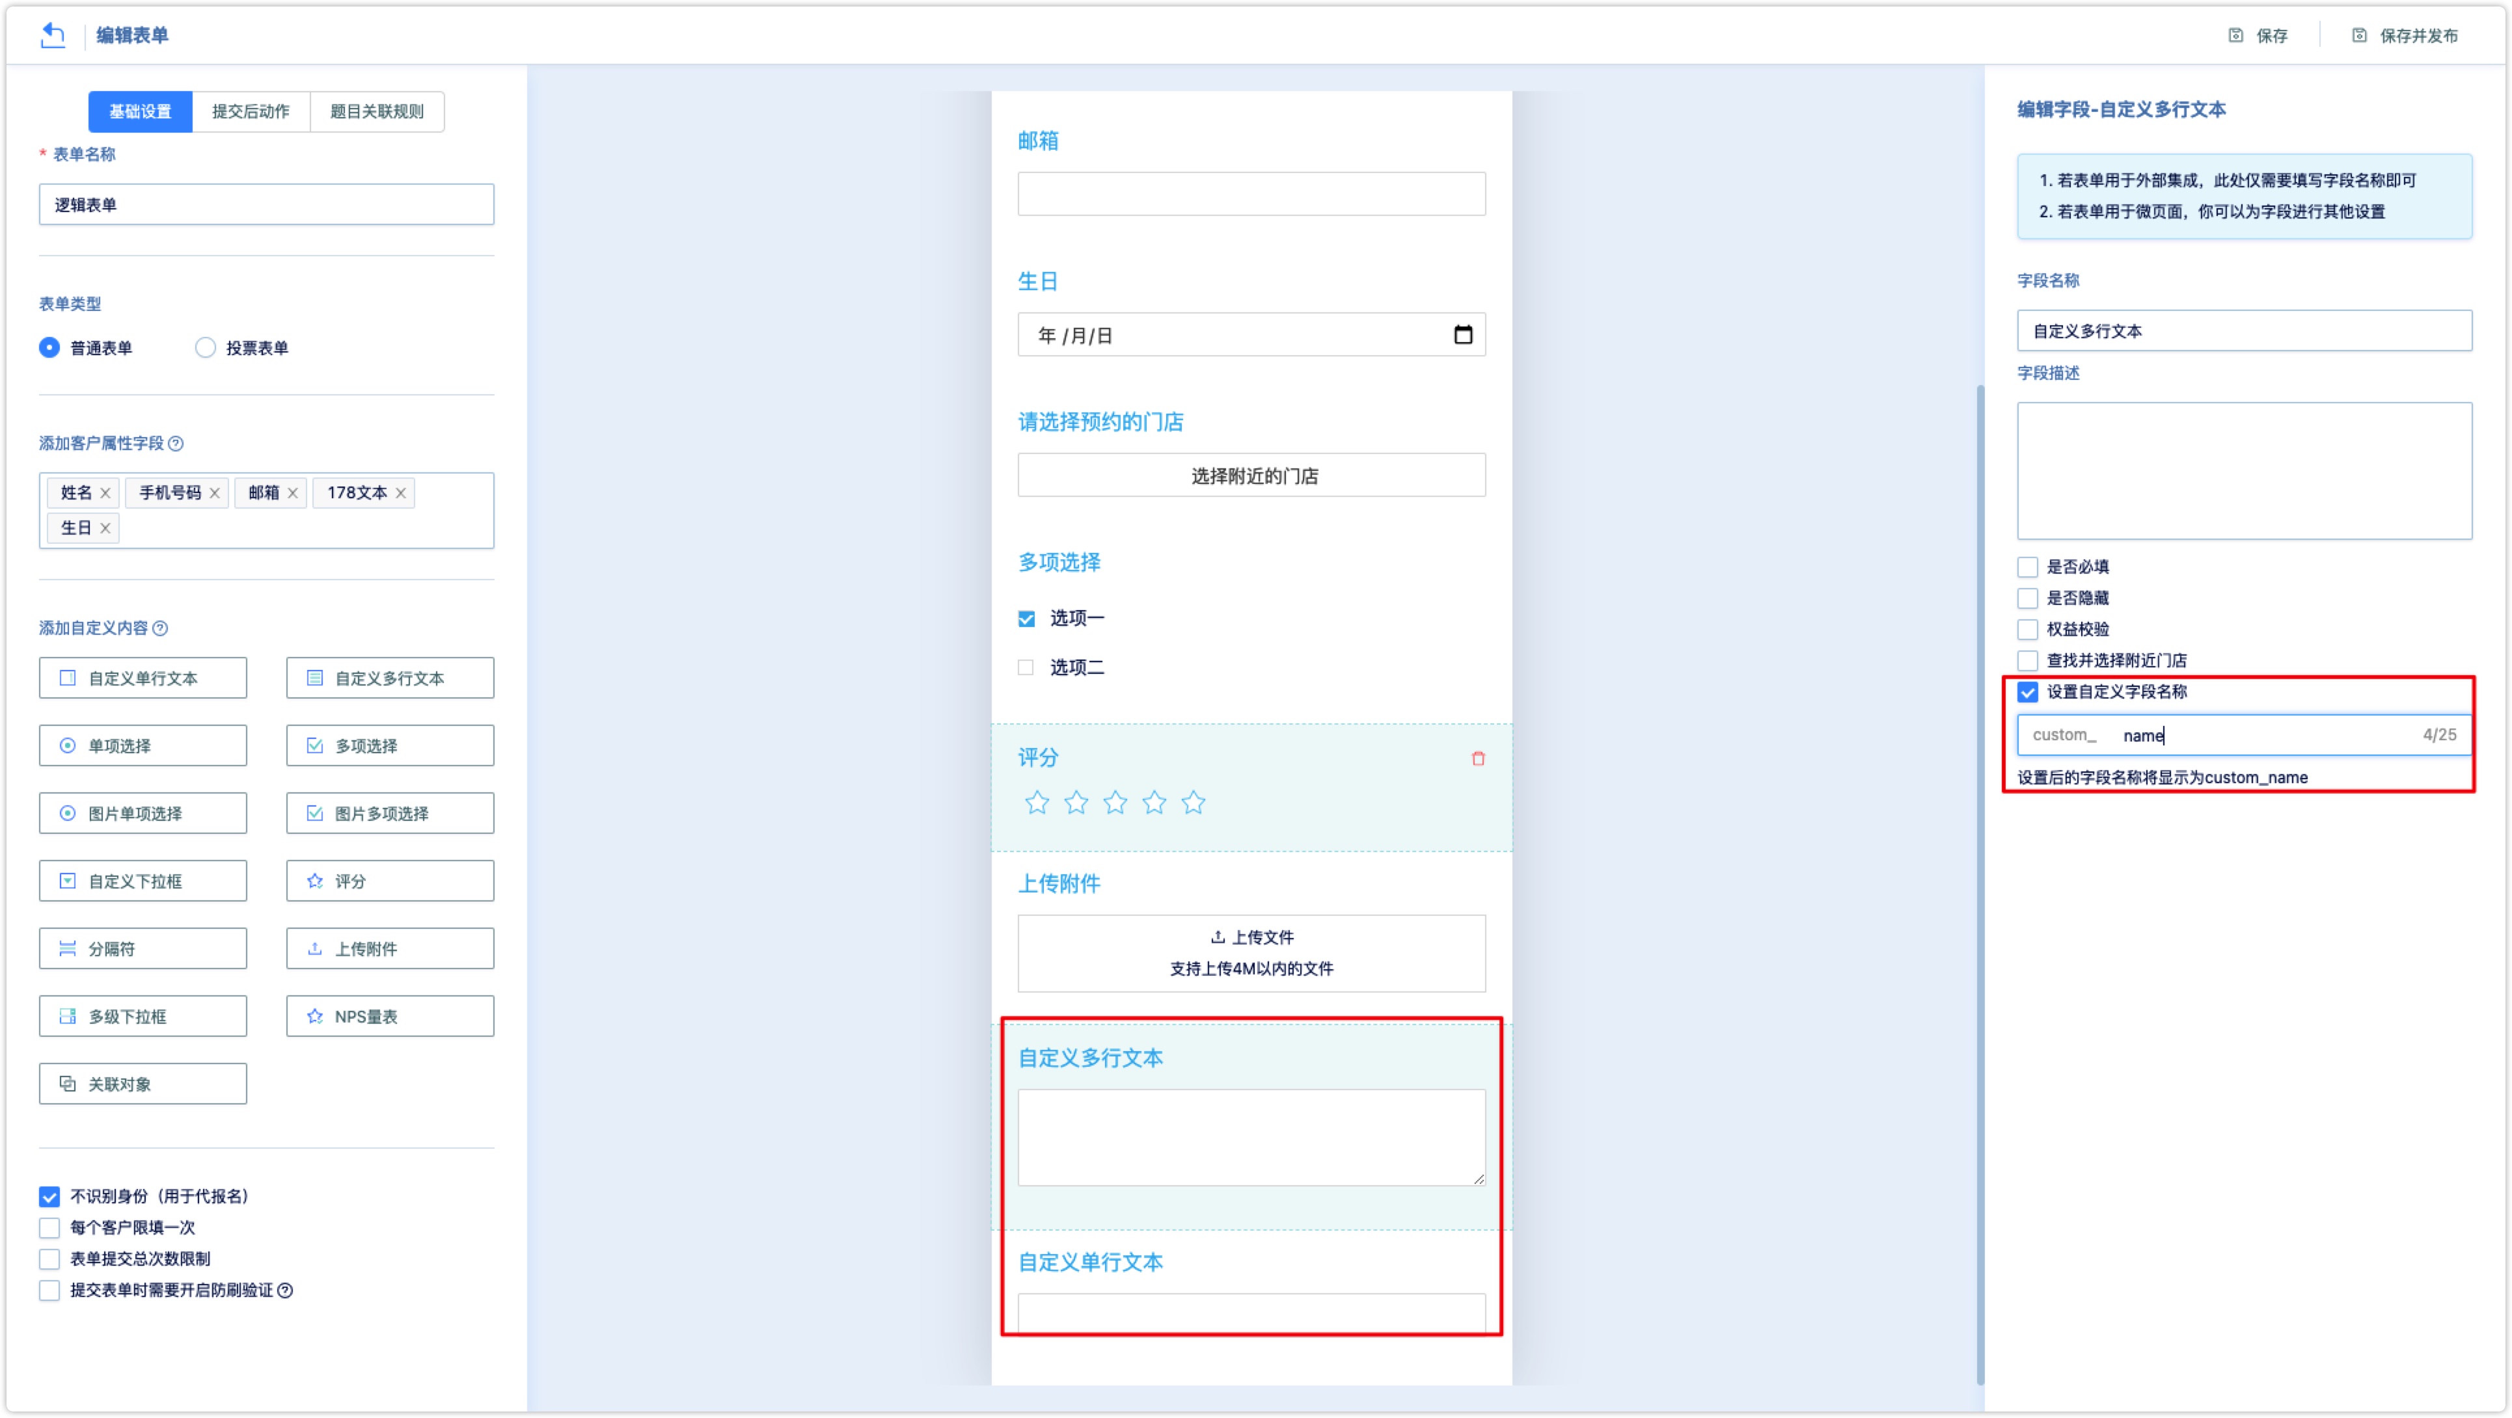
Task: Remove the 邮箱 tag via its X
Action: tap(293, 493)
